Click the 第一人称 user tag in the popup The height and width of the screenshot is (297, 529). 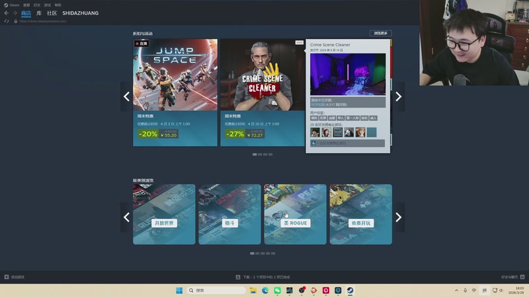coord(352,118)
